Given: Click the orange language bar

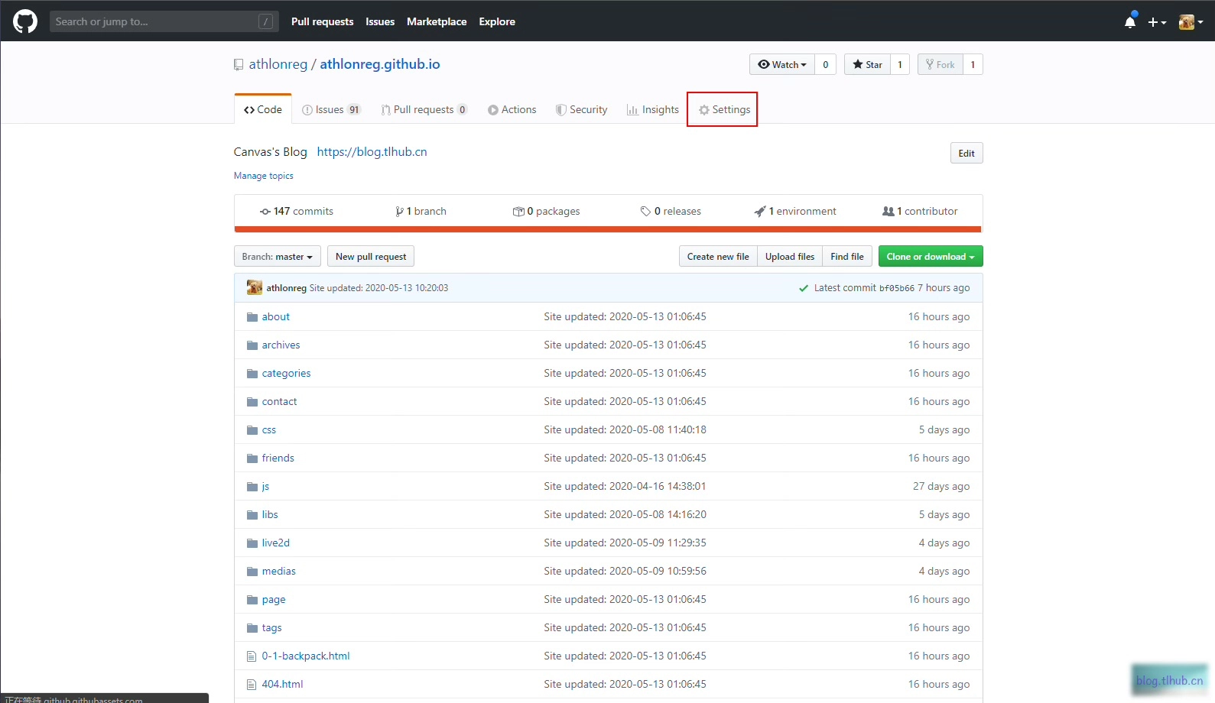Looking at the screenshot, I should pyautogui.click(x=608, y=229).
